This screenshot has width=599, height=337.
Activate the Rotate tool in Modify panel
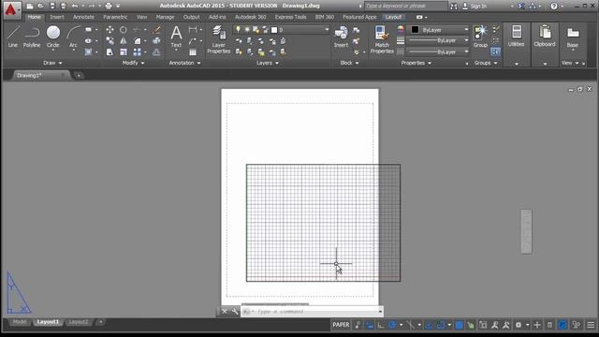pos(124,29)
